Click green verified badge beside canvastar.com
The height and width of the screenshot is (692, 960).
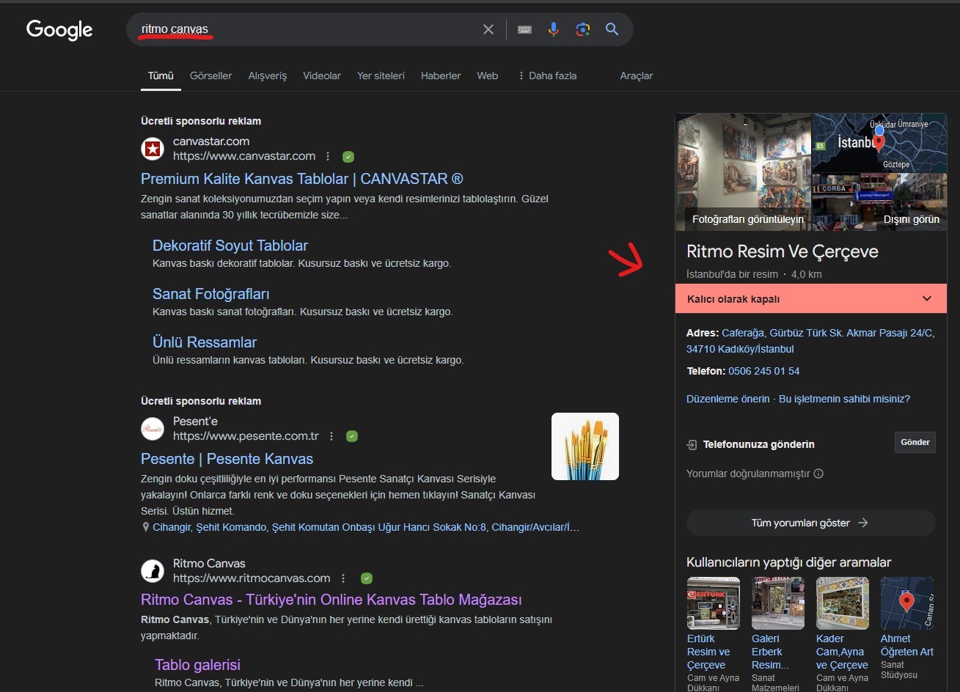[x=348, y=156]
